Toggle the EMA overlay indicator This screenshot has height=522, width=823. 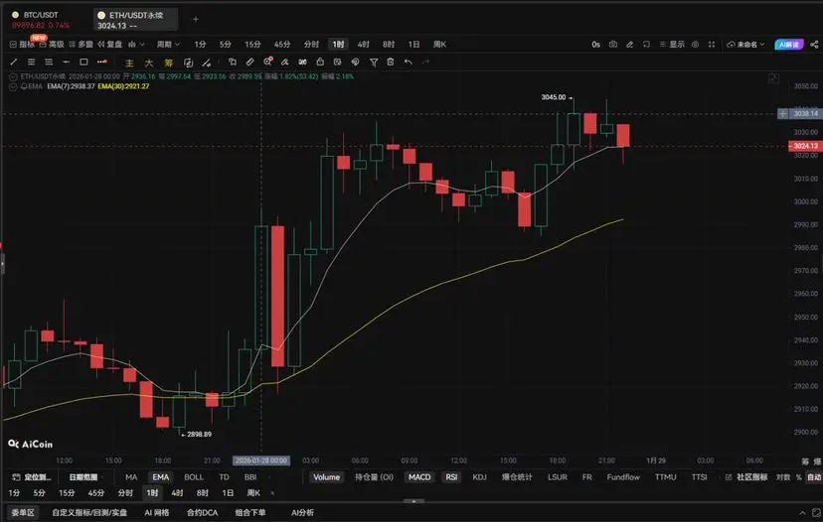coord(161,477)
